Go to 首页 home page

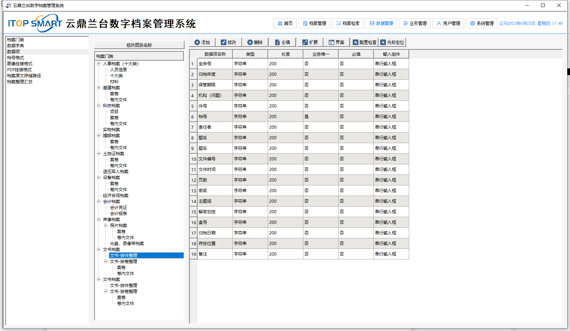pyautogui.click(x=285, y=23)
